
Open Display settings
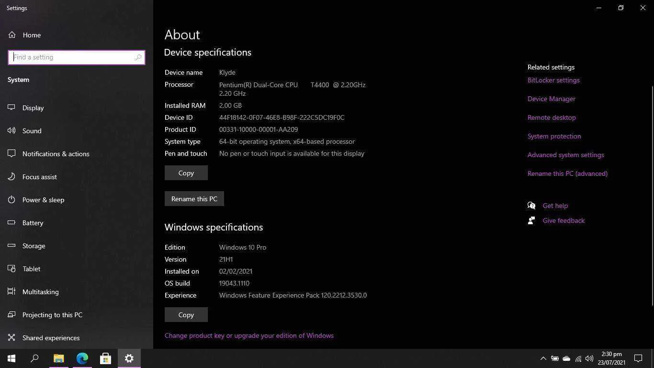pyautogui.click(x=77, y=108)
